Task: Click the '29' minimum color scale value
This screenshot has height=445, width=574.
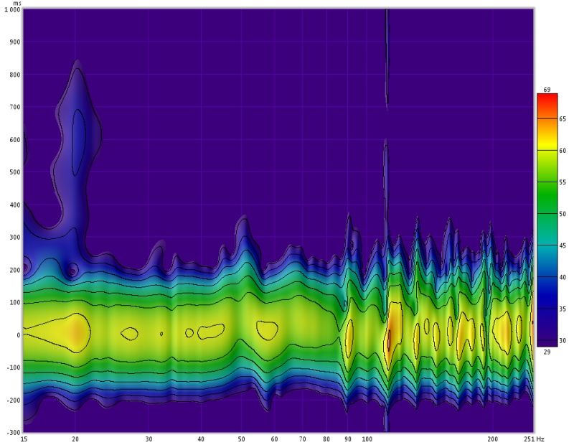Action: [547, 352]
